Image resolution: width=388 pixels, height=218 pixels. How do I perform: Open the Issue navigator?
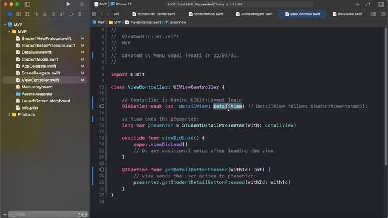coord(44,14)
